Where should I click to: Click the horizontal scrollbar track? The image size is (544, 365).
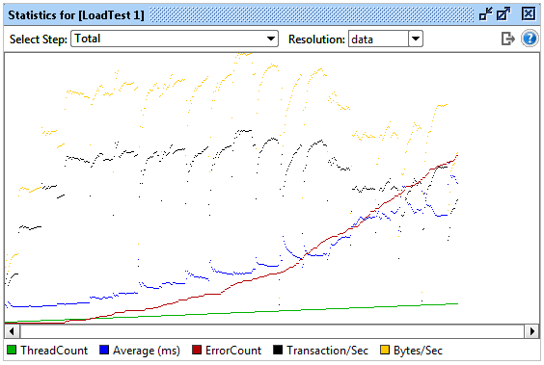pyautogui.click(x=272, y=331)
